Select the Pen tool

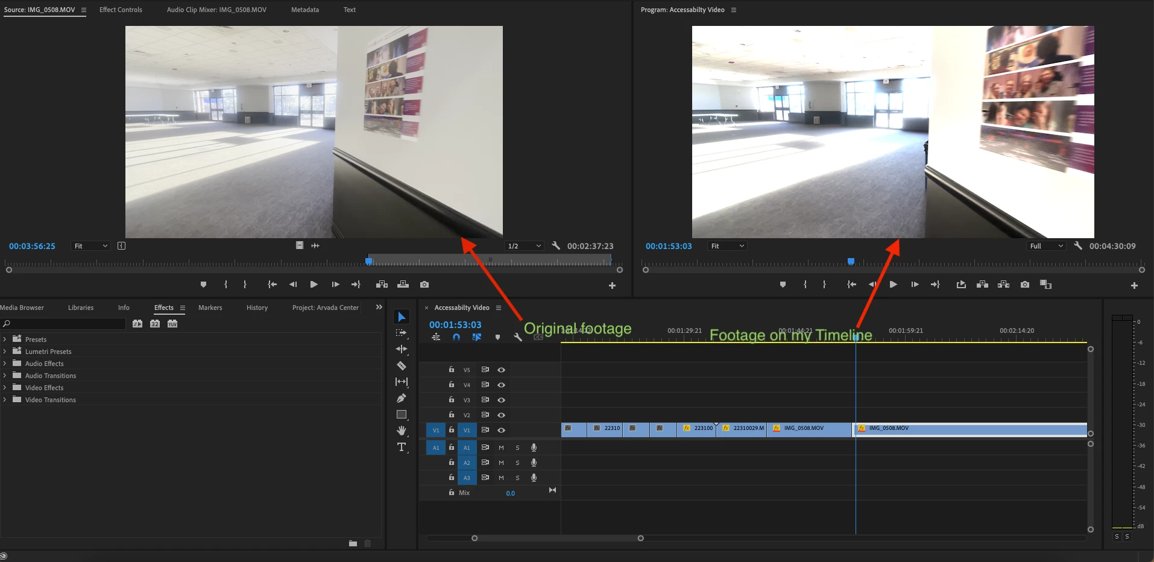402,398
